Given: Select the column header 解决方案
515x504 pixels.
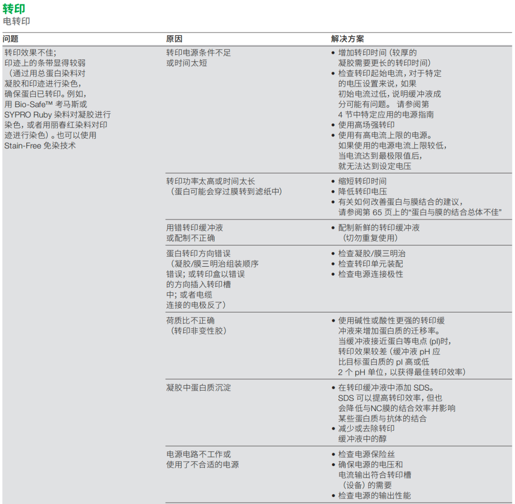Looking at the screenshot, I should pos(348,39).
